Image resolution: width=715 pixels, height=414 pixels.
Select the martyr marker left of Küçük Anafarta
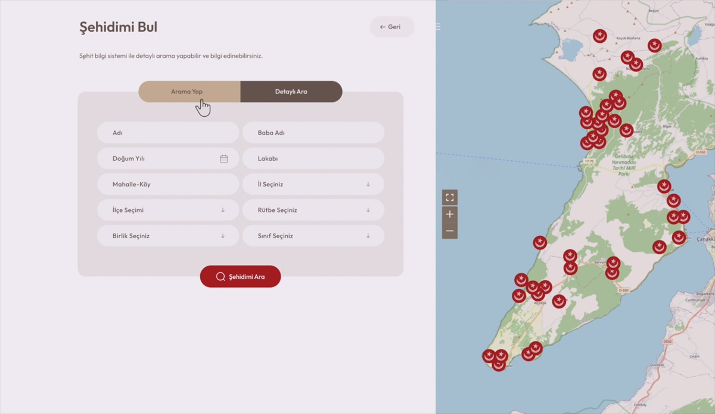600,36
